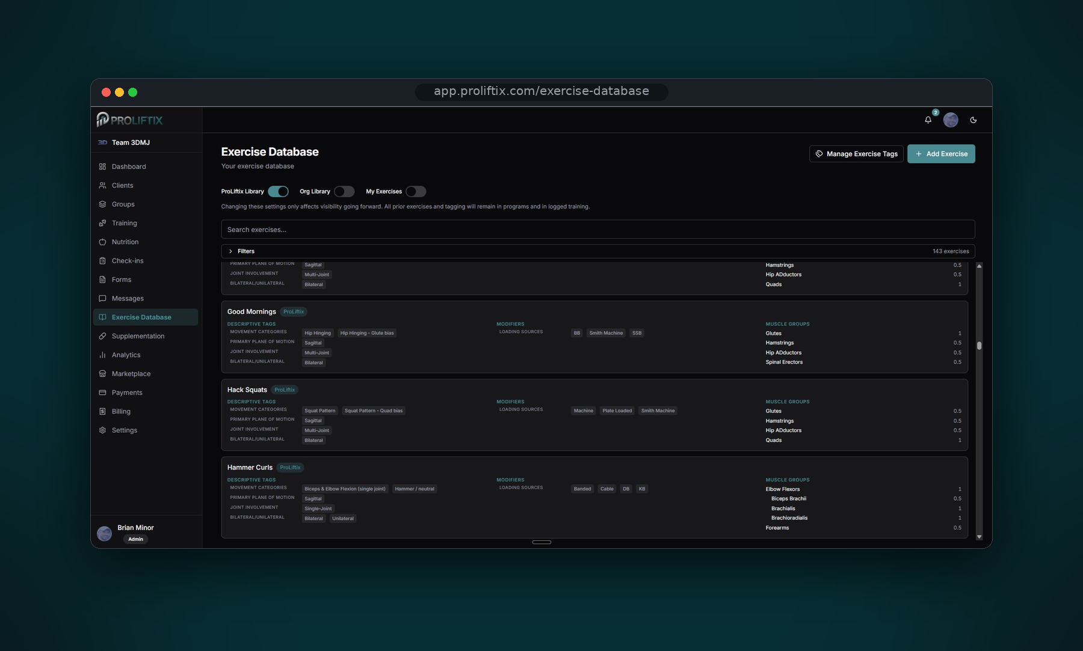Click the Plate Loaded tag in Hack Squats

[617, 411]
